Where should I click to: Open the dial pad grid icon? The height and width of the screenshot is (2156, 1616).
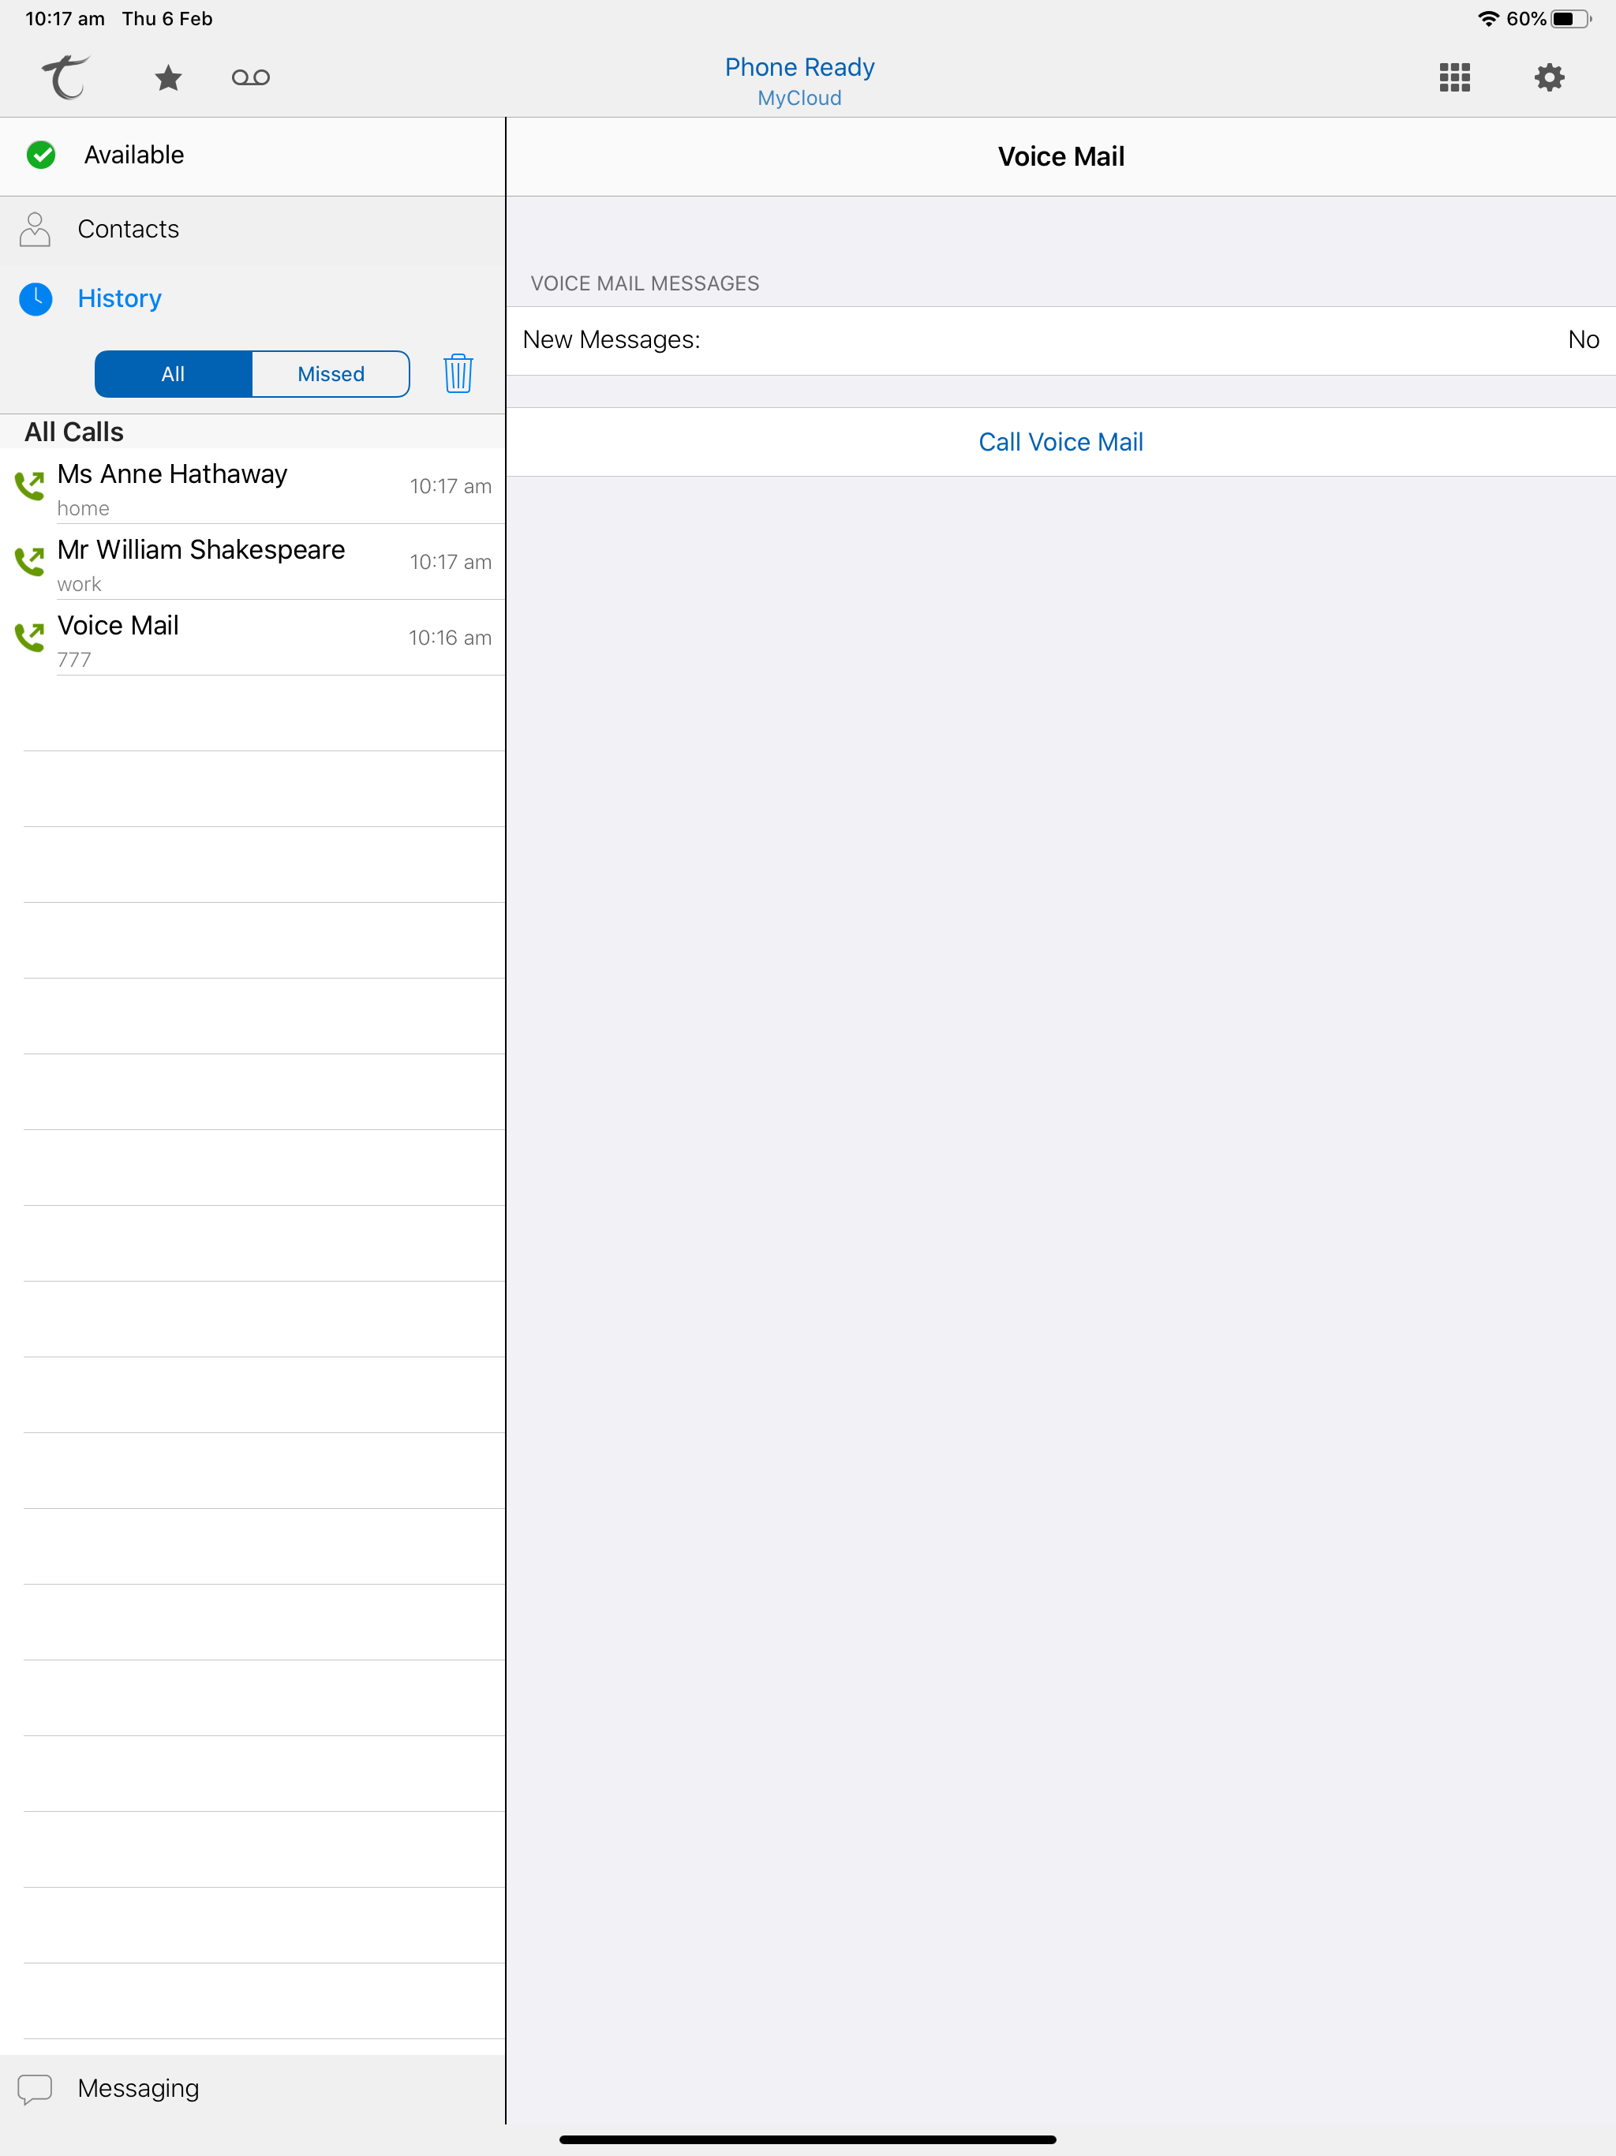1454,77
